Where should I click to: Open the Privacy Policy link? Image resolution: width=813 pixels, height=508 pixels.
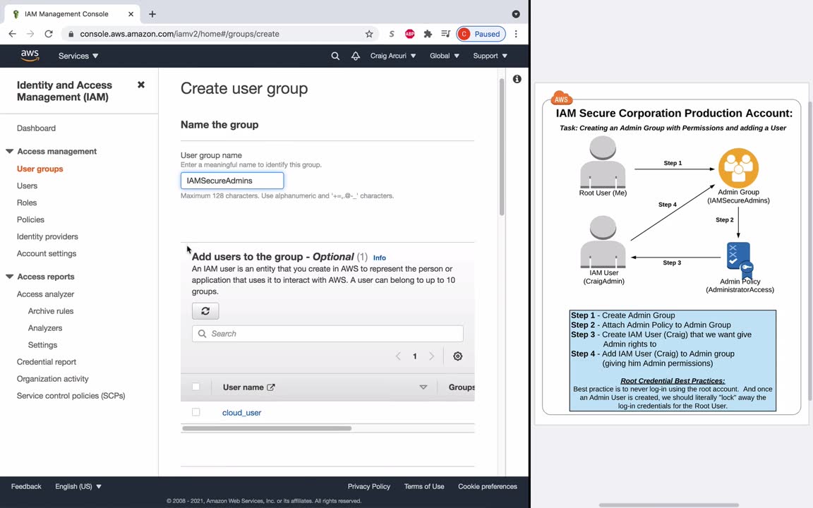click(x=368, y=486)
